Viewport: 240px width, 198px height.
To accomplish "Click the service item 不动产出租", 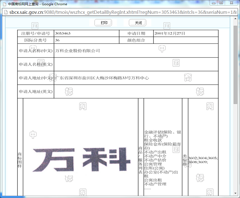I will pyautogui.click(x=155, y=152).
